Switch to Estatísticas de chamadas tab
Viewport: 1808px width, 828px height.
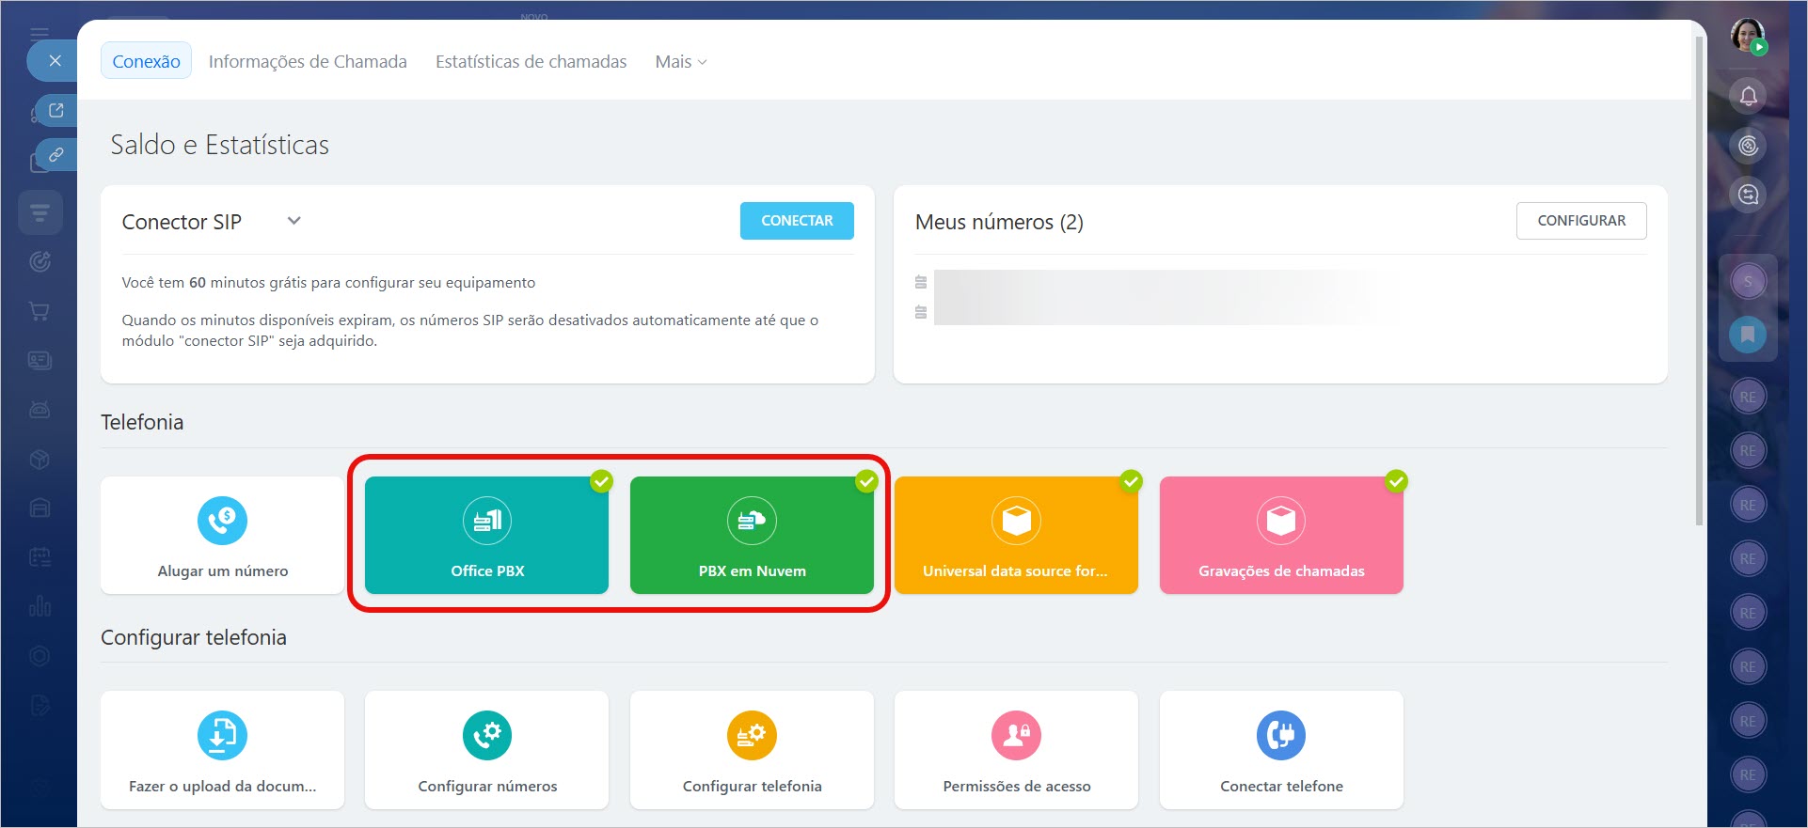[531, 62]
